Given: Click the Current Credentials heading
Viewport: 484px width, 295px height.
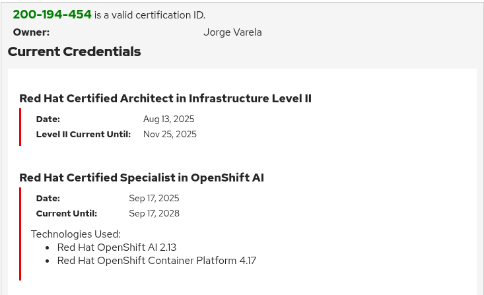Looking at the screenshot, I should click(x=75, y=51).
